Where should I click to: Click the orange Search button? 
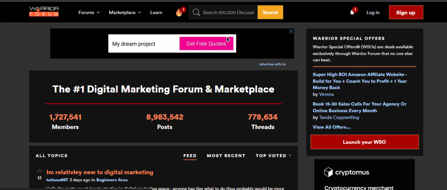[270, 12]
